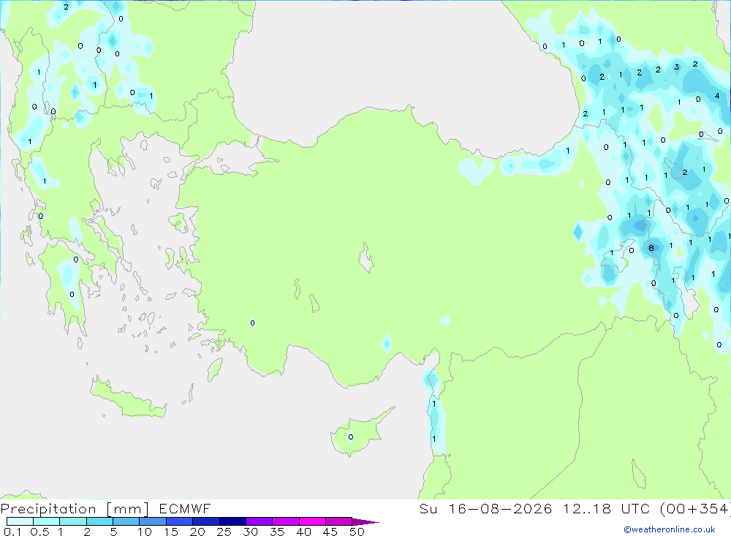Click the map precipitation value '4'
The height and width of the screenshot is (536, 731).
[717, 96]
